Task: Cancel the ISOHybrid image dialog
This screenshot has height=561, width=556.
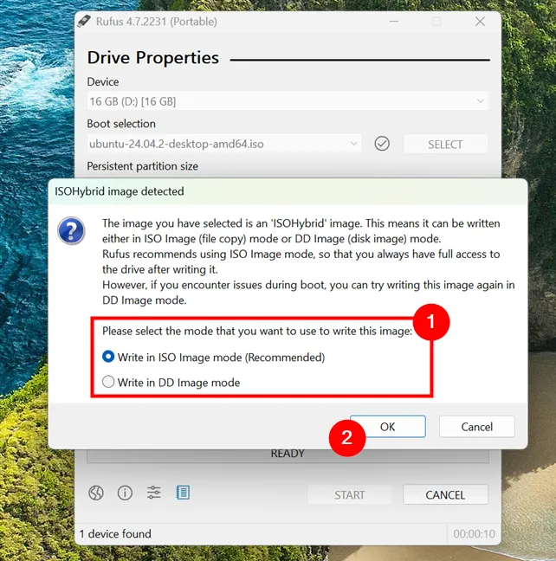Action: click(477, 427)
